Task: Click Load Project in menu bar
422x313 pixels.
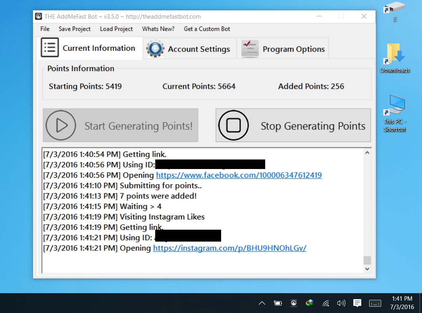Action: (116, 29)
